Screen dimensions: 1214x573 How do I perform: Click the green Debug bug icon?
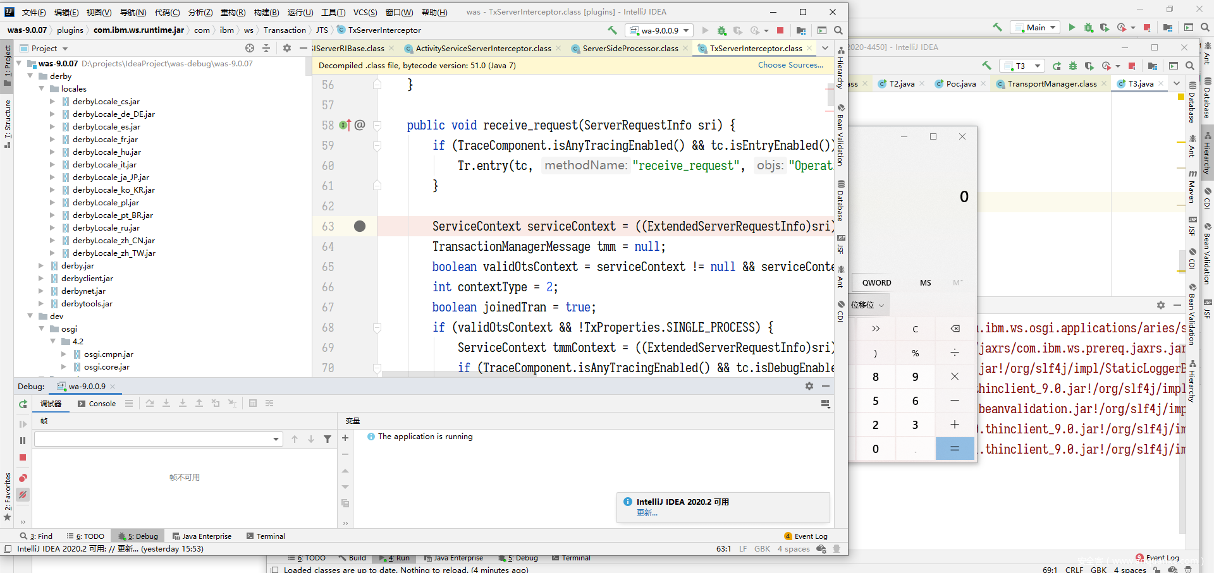[722, 30]
